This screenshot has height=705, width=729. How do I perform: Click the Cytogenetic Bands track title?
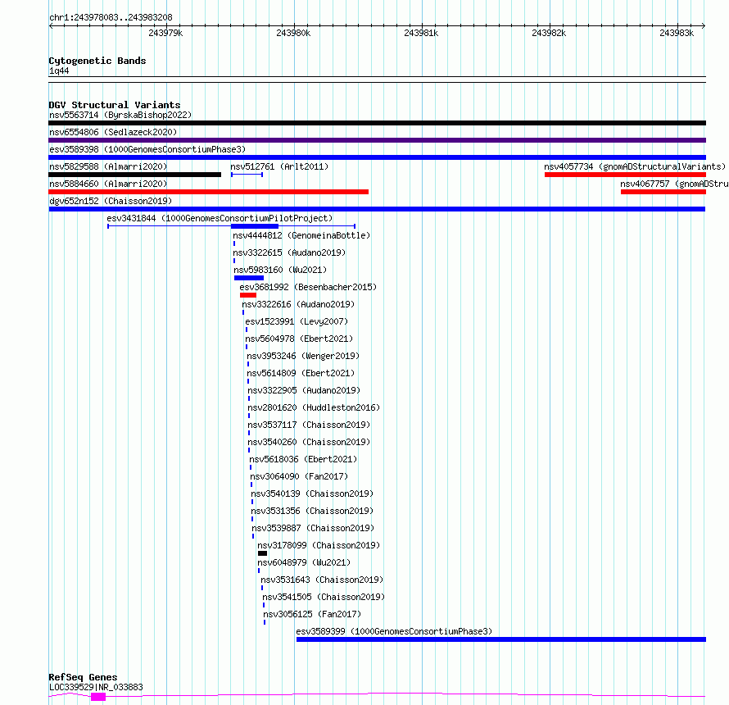click(x=97, y=61)
